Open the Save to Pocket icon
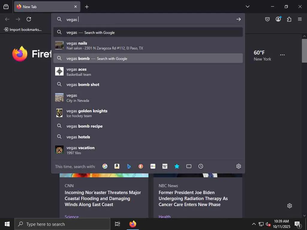307x230 pixels. (267, 19)
